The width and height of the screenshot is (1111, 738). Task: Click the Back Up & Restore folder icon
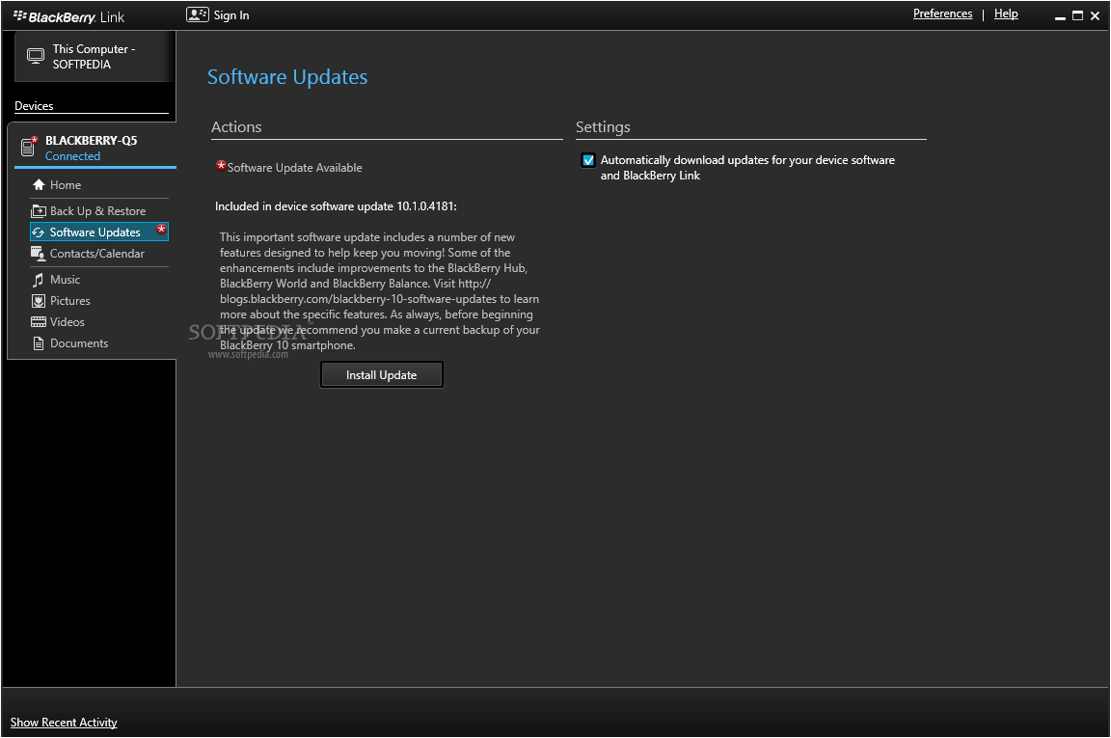click(x=39, y=210)
